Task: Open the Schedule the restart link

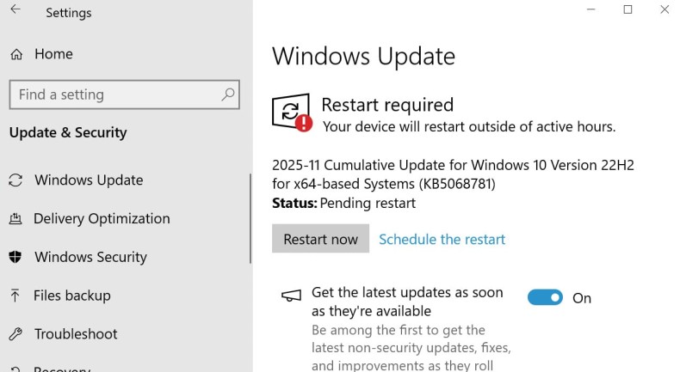Action: coord(442,239)
